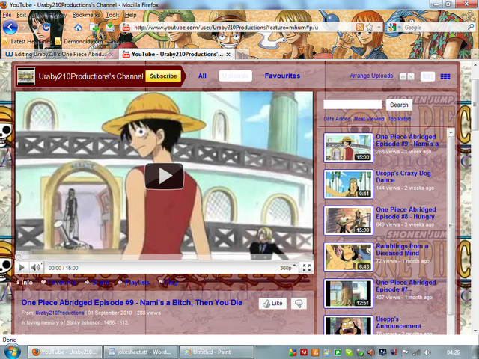479x359 pixels.
Task: Switch to the Uploads channel tab
Action: tap(235, 76)
